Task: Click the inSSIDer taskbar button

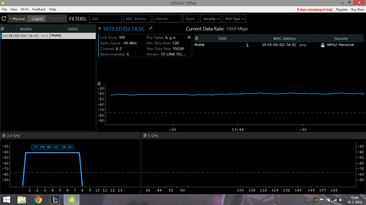Action: 72,200
